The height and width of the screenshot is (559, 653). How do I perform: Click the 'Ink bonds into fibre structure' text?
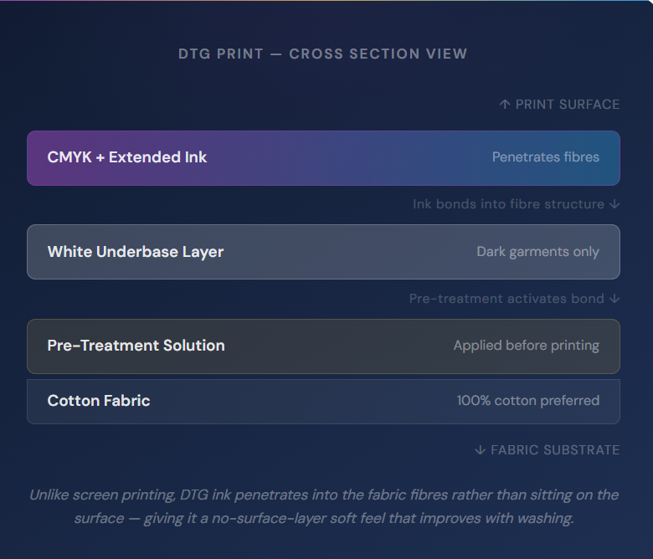coord(508,204)
